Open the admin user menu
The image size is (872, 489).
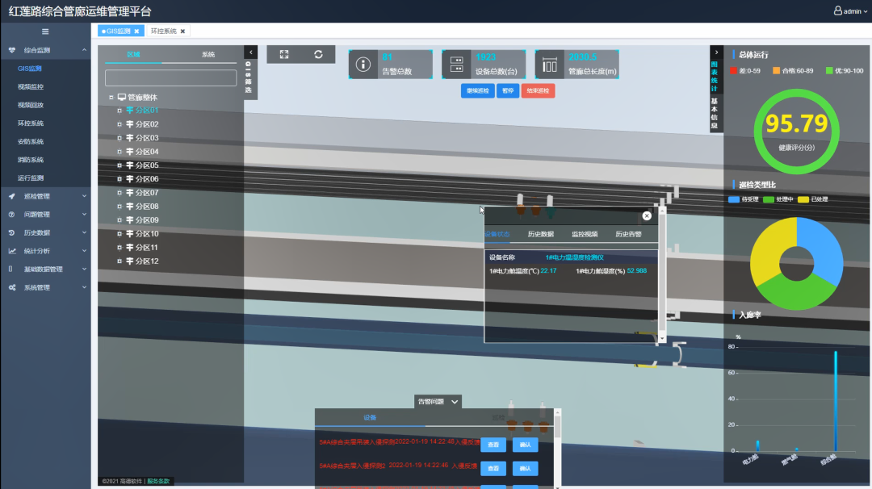[849, 11]
